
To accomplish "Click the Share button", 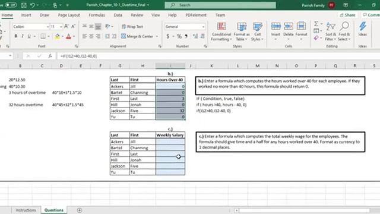I will pos(347,15).
